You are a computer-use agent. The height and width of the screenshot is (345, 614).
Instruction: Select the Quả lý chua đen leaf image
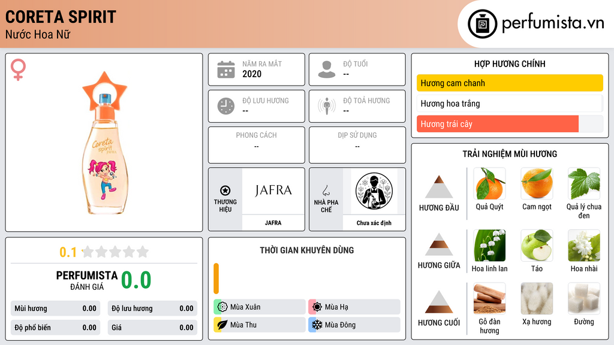(584, 183)
